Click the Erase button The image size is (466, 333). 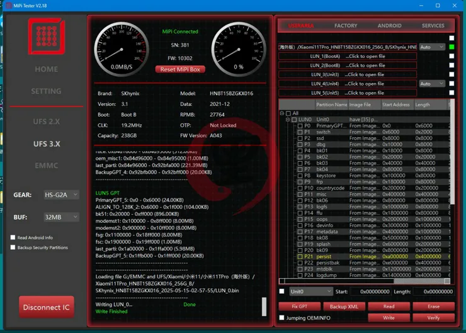(x=434, y=307)
